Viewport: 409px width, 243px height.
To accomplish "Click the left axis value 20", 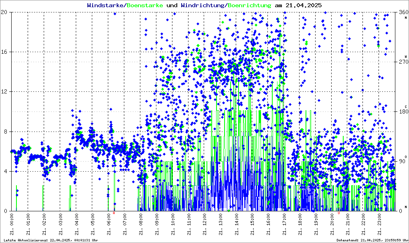I will (x=4, y=12).
